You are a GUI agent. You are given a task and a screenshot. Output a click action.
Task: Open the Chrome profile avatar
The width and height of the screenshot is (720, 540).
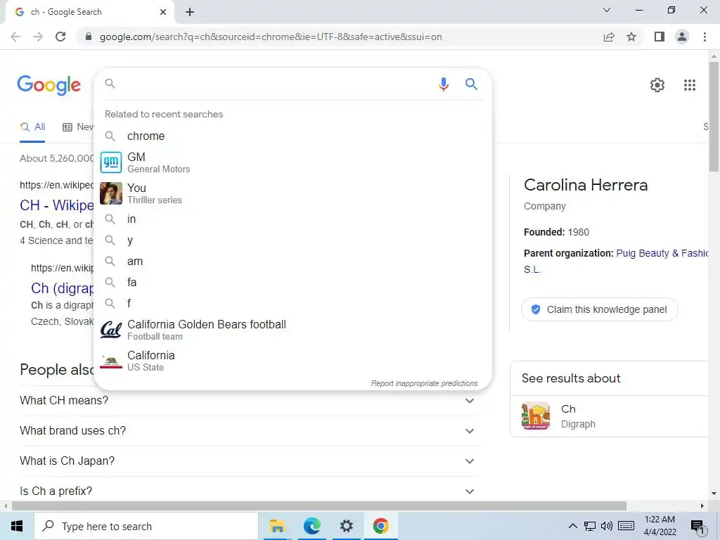682,37
